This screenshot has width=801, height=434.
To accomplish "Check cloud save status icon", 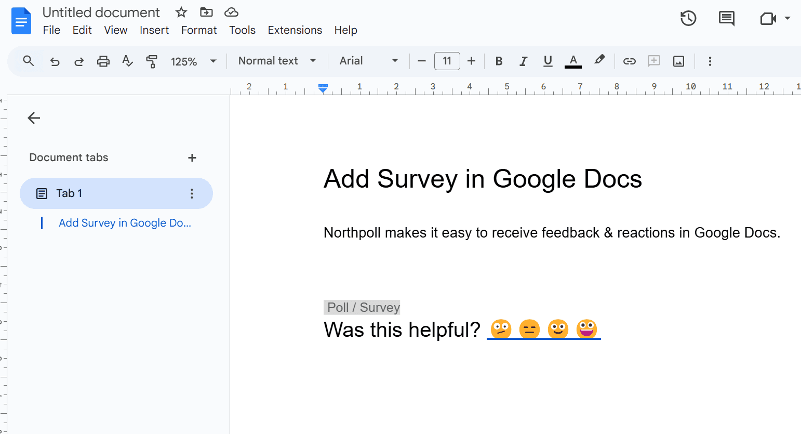I will [x=231, y=12].
